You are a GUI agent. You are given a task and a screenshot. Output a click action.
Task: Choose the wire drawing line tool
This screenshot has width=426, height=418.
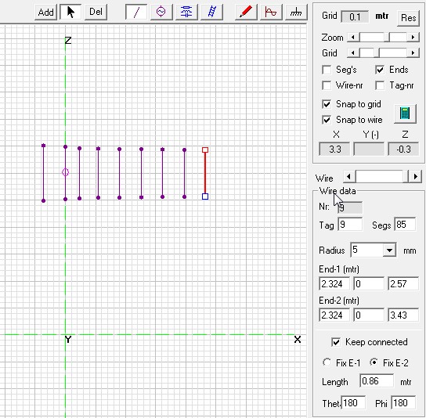136,12
